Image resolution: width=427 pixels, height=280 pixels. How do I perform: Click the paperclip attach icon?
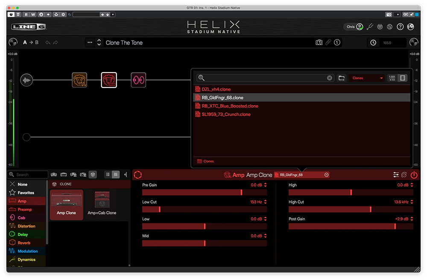point(328,42)
